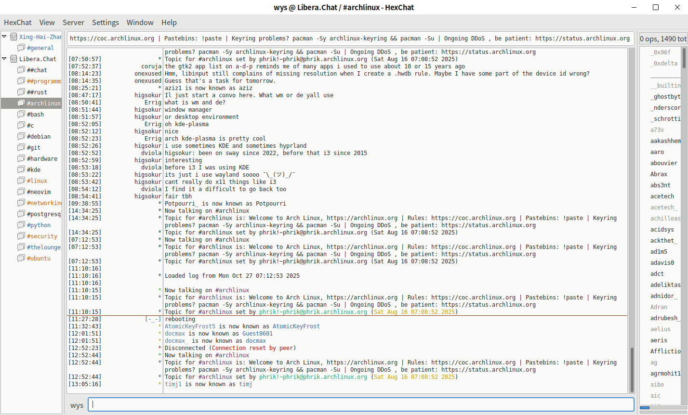
Task: Click the #rust channel icon
Action: (21, 92)
